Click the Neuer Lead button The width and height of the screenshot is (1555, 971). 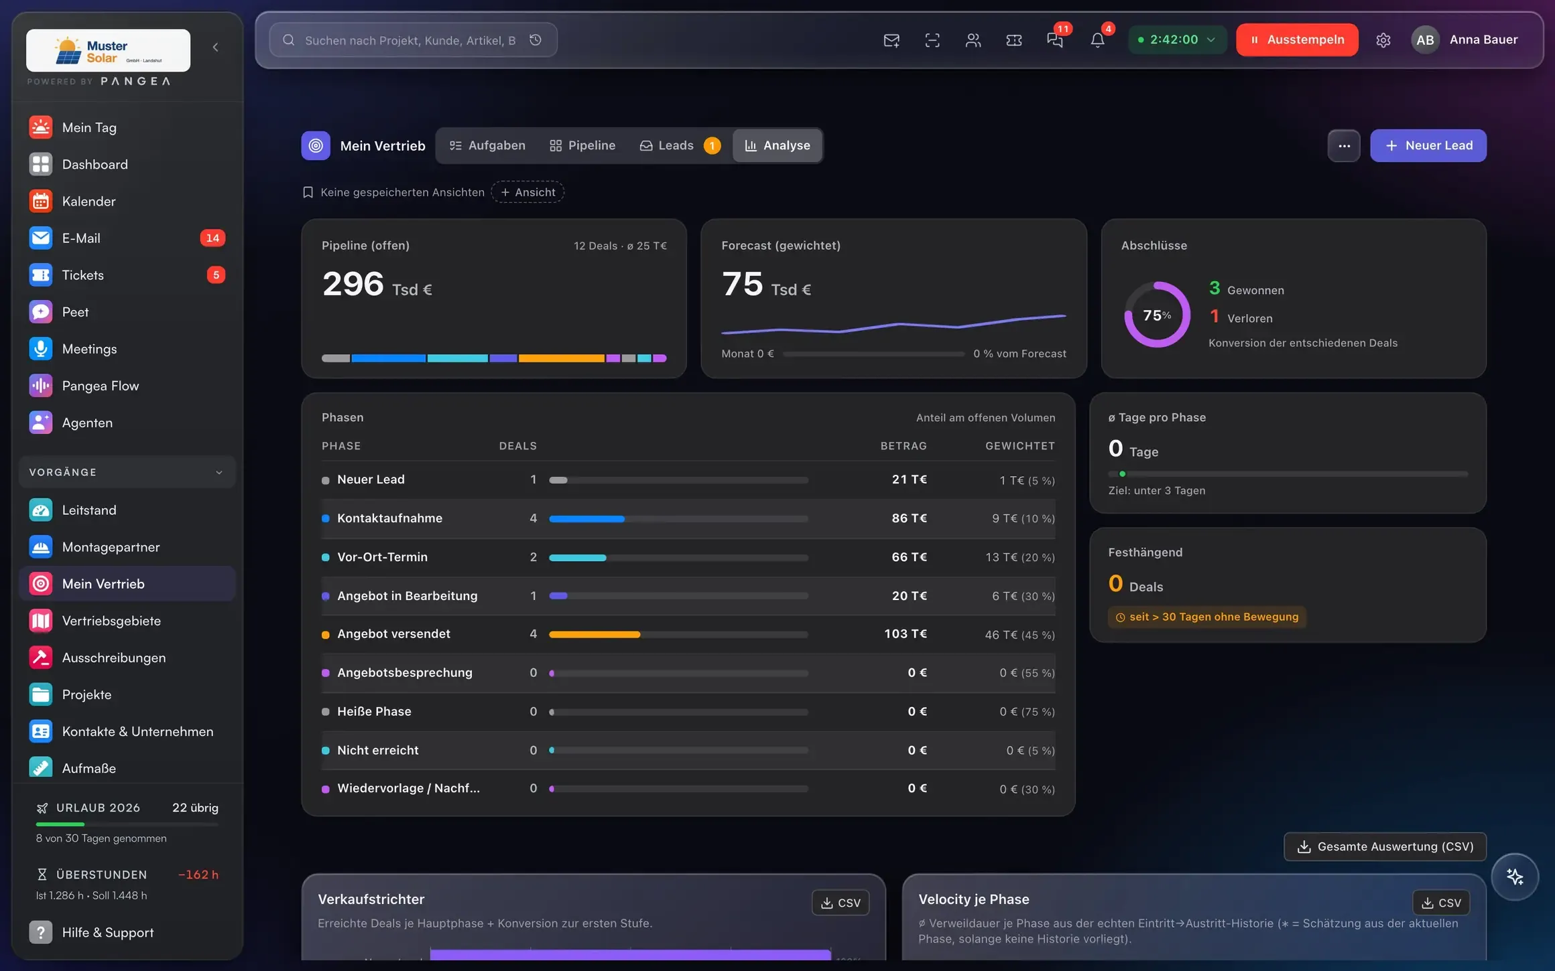pos(1428,145)
